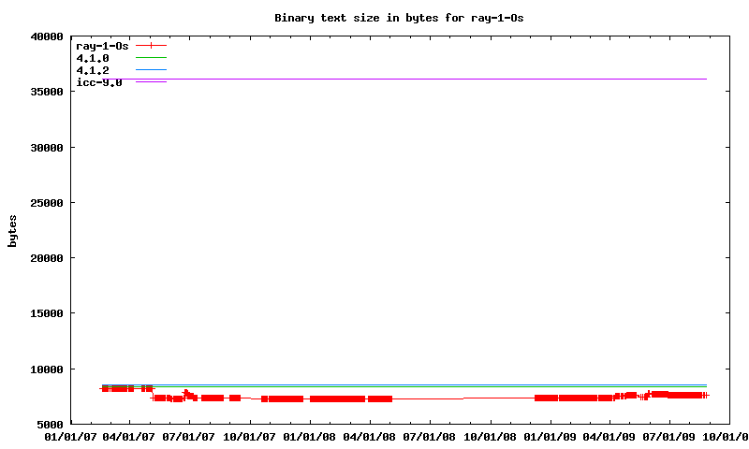Image resolution: width=749 pixels, height=449 pixels.
Task: Click the red ray-1-Os legend line sample
Action: tap(151, 45)
